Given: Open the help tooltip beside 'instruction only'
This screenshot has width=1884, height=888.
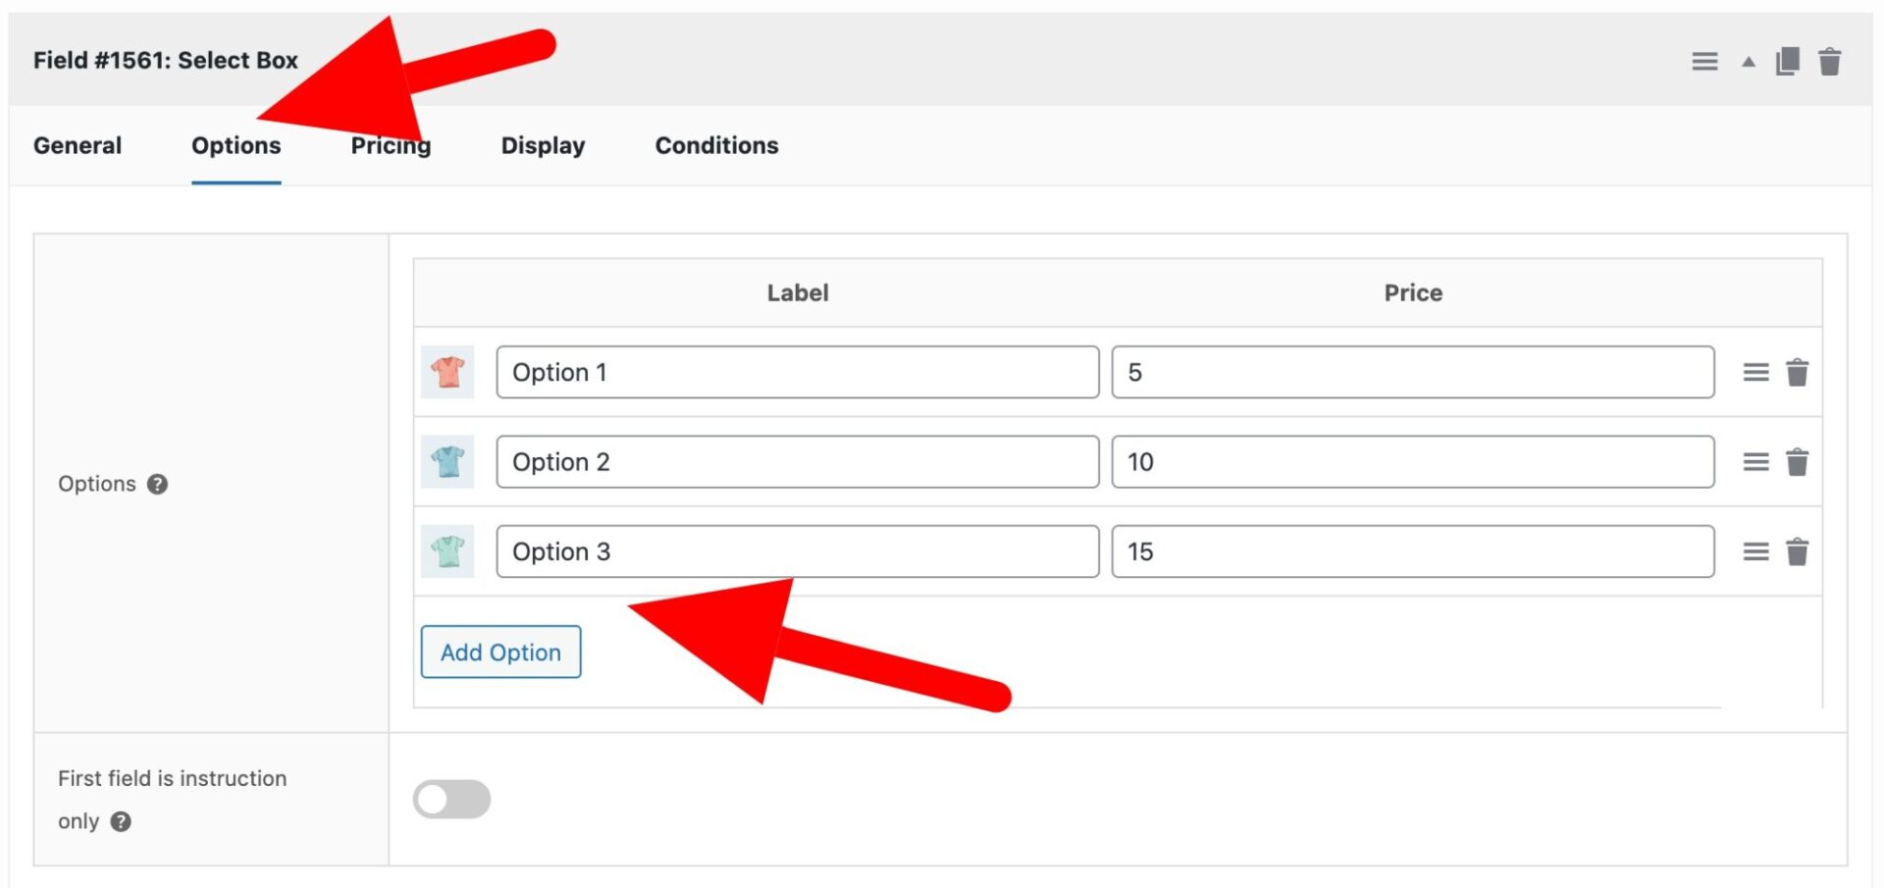Looking at the screenshot, I should (x=122, y=821).
